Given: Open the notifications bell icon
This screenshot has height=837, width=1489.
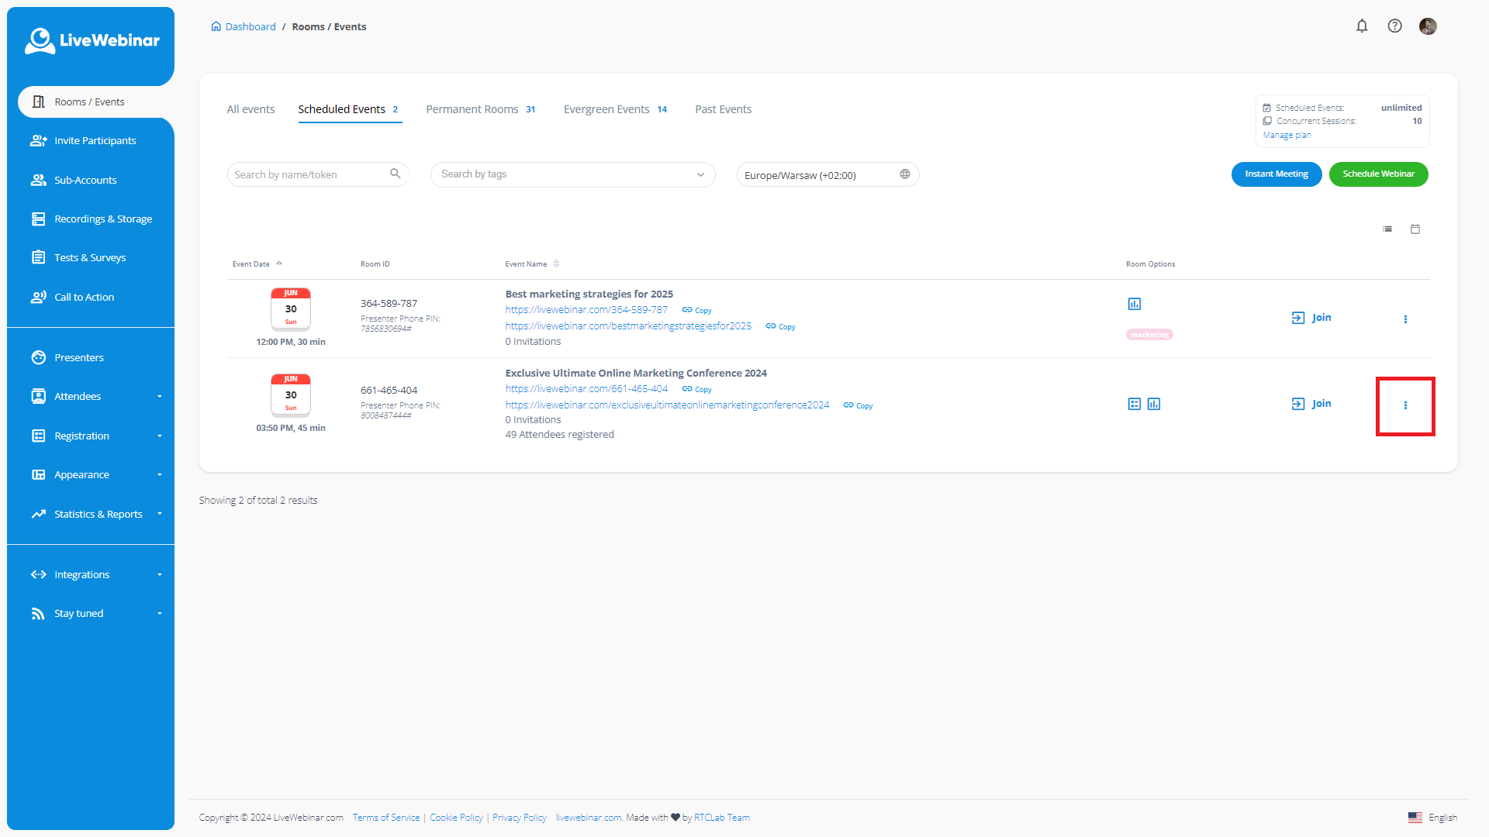Looking at the screenshot, I should pyautogui.click(x=1362, y=26).
